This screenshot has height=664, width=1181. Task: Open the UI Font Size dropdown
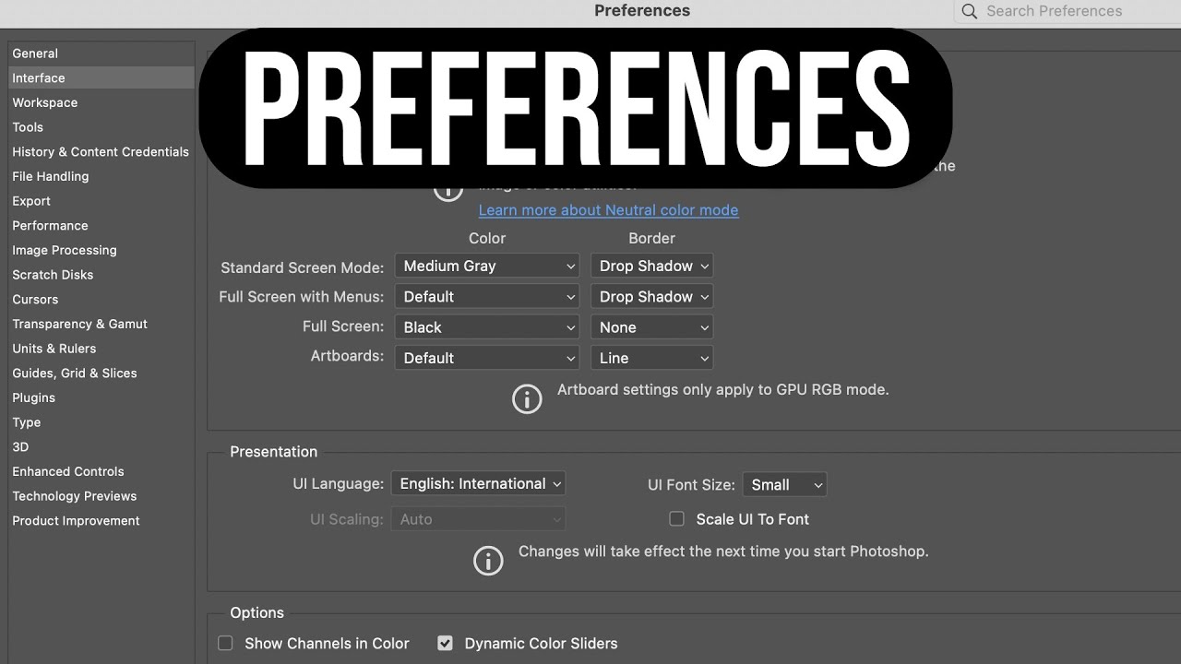[784, 484]
